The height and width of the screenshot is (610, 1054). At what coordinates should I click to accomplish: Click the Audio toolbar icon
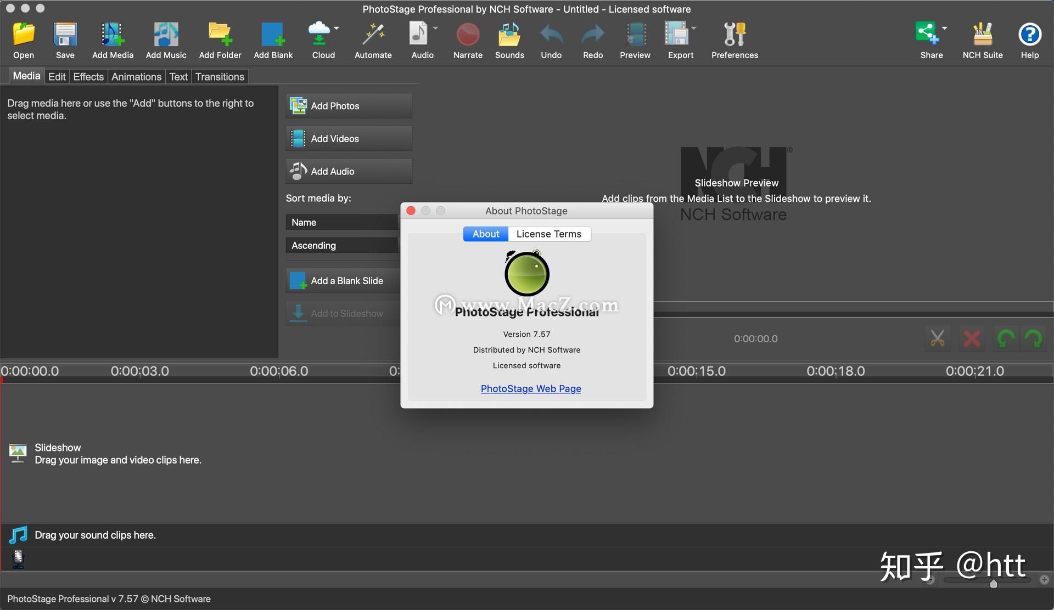pos(418,35)
